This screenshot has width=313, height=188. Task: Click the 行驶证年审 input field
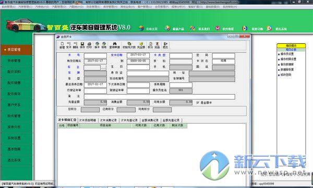[x=95, y=91]
